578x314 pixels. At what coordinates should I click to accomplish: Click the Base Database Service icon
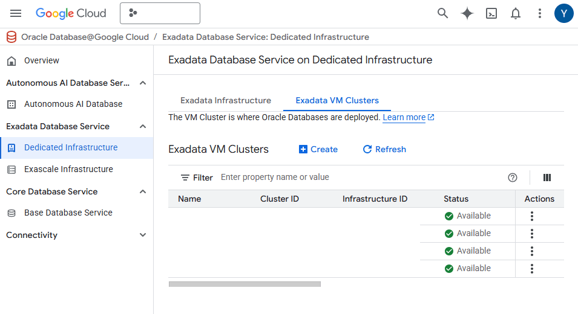coord(11,213)
